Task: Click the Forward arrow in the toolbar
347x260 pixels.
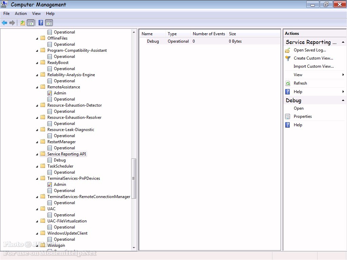Action: coord(12,23)
